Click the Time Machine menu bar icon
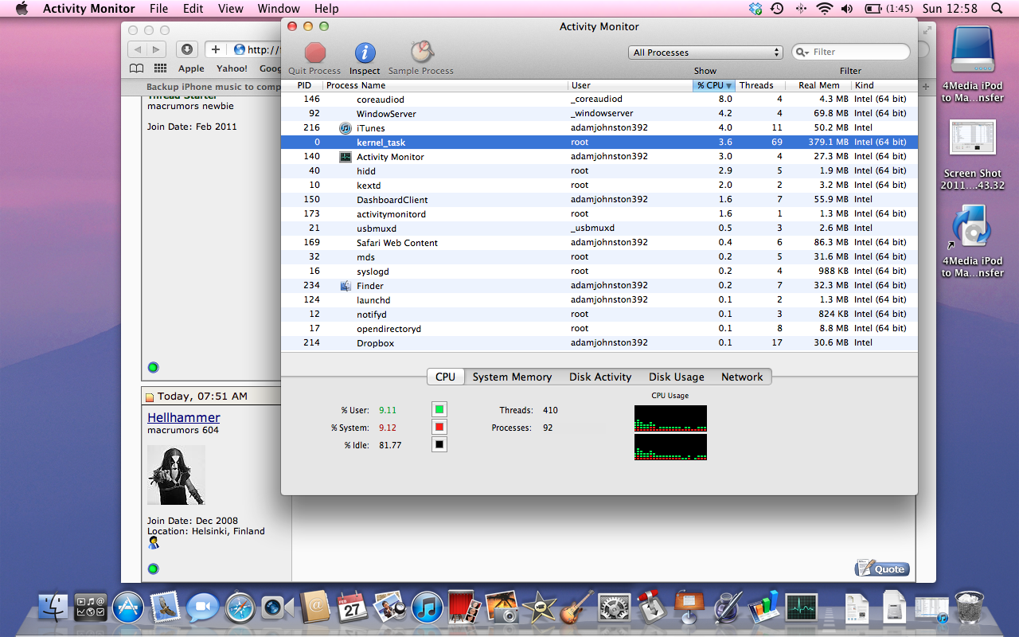This screenshot has width=1019, height=637. point(777,9)
